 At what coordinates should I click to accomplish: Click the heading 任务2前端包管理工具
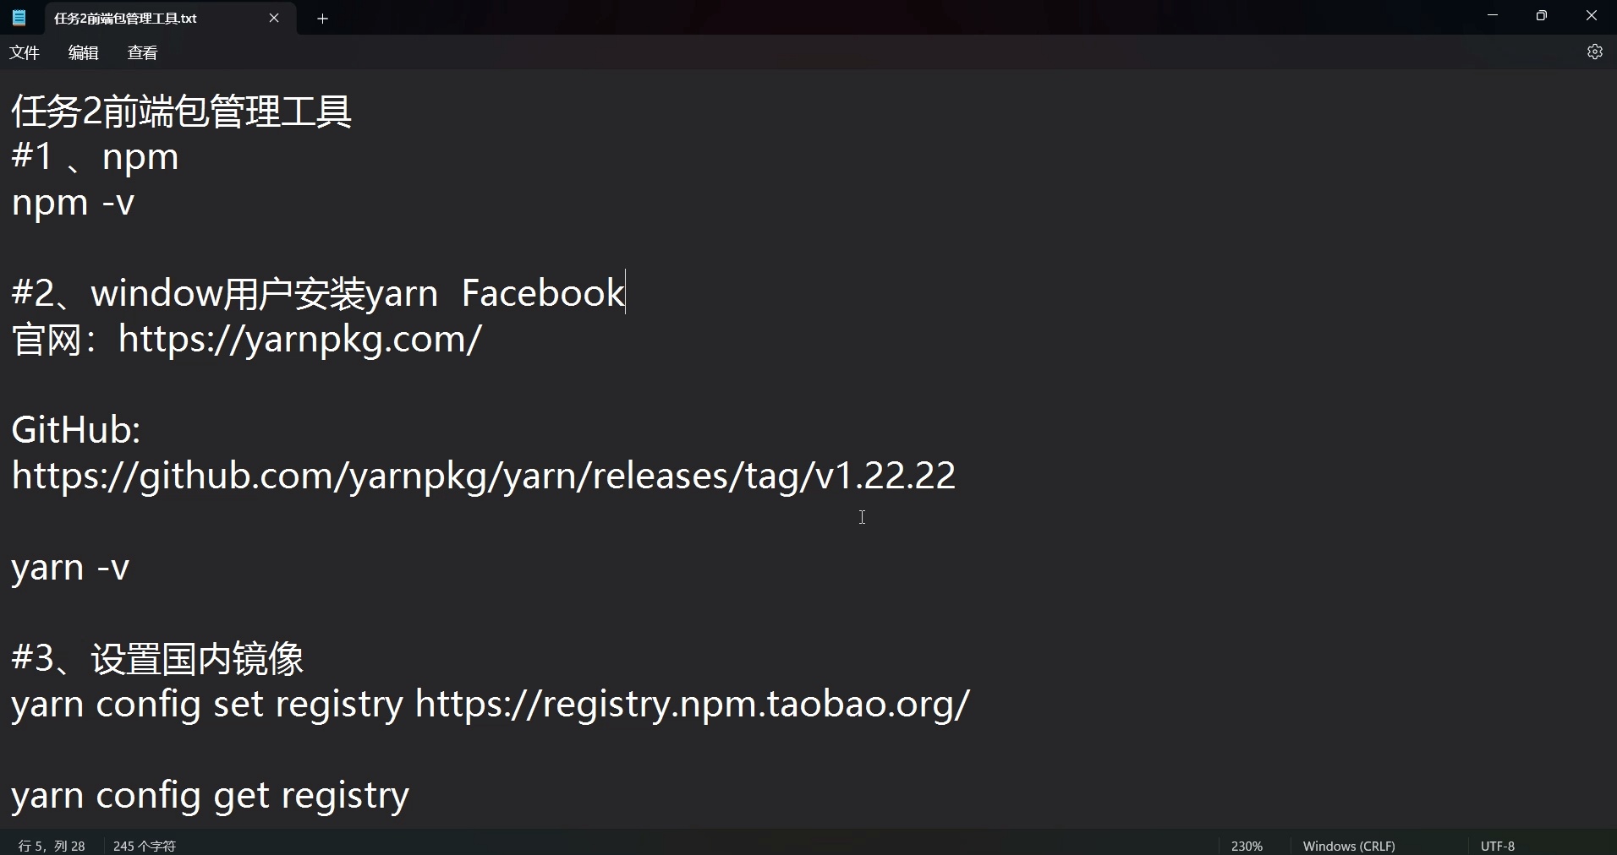click(180, 111)
